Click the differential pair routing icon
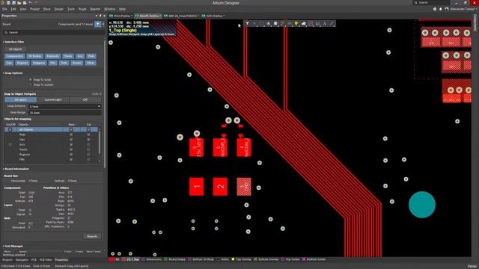Image resolution: width=479 pixels, height=269 pixels. (290, 23)
